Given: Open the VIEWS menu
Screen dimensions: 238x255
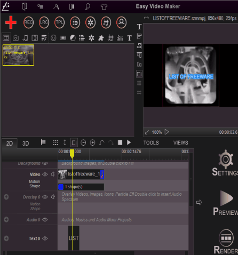Looking at the screenshot, I should point(181,143).
